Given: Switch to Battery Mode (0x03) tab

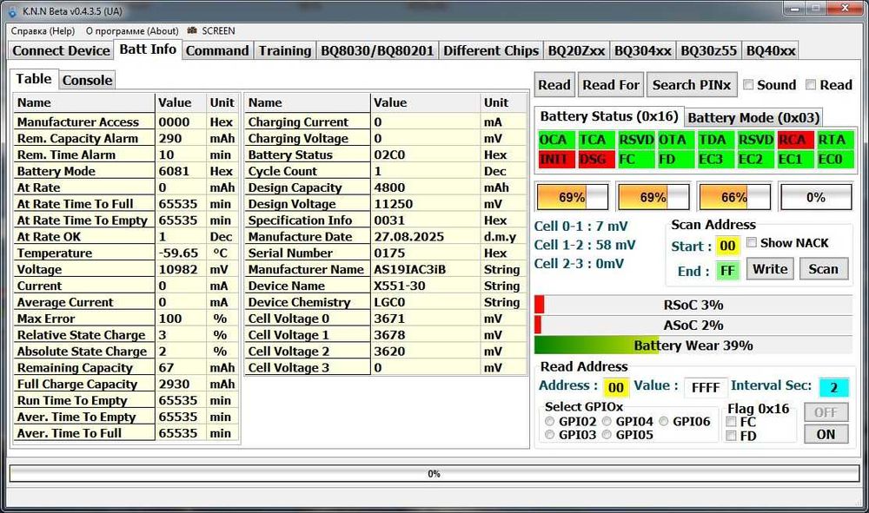Looking at the screenshot, I should point(753,118).
